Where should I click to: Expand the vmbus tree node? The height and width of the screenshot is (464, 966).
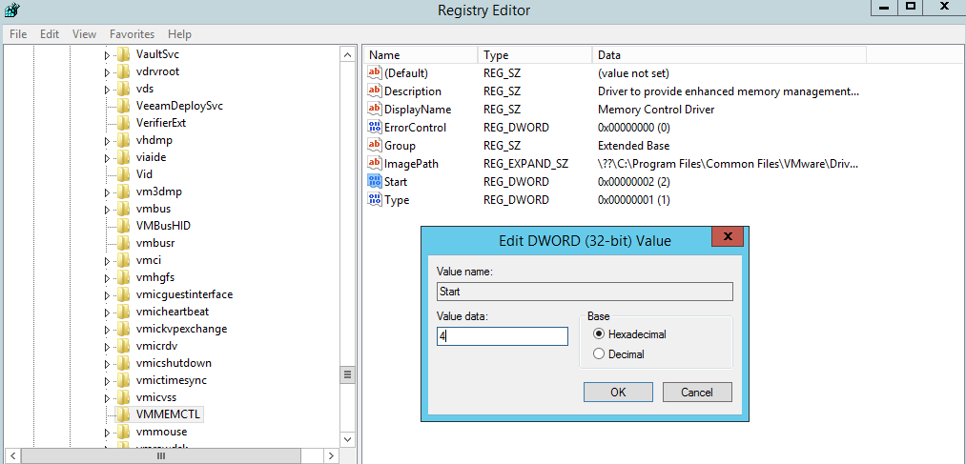coord(107,209)
